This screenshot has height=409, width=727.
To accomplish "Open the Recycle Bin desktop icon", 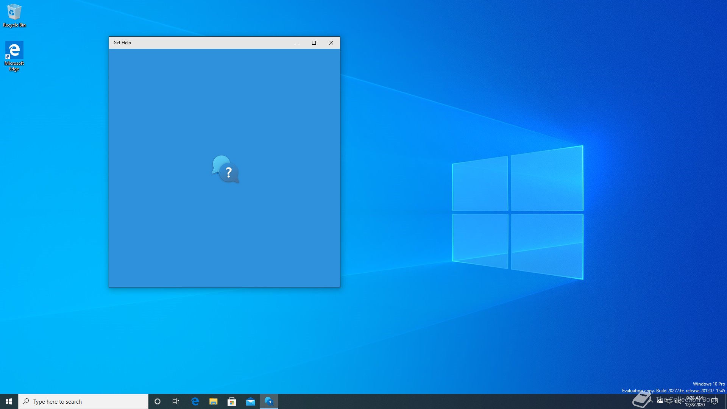I will [x=14, y=16].
